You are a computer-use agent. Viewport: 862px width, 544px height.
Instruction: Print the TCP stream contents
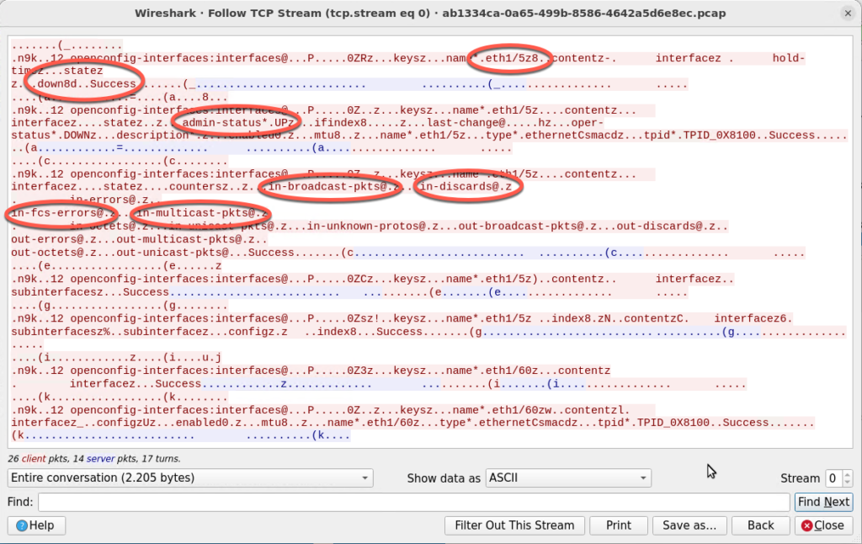[618, 525]
